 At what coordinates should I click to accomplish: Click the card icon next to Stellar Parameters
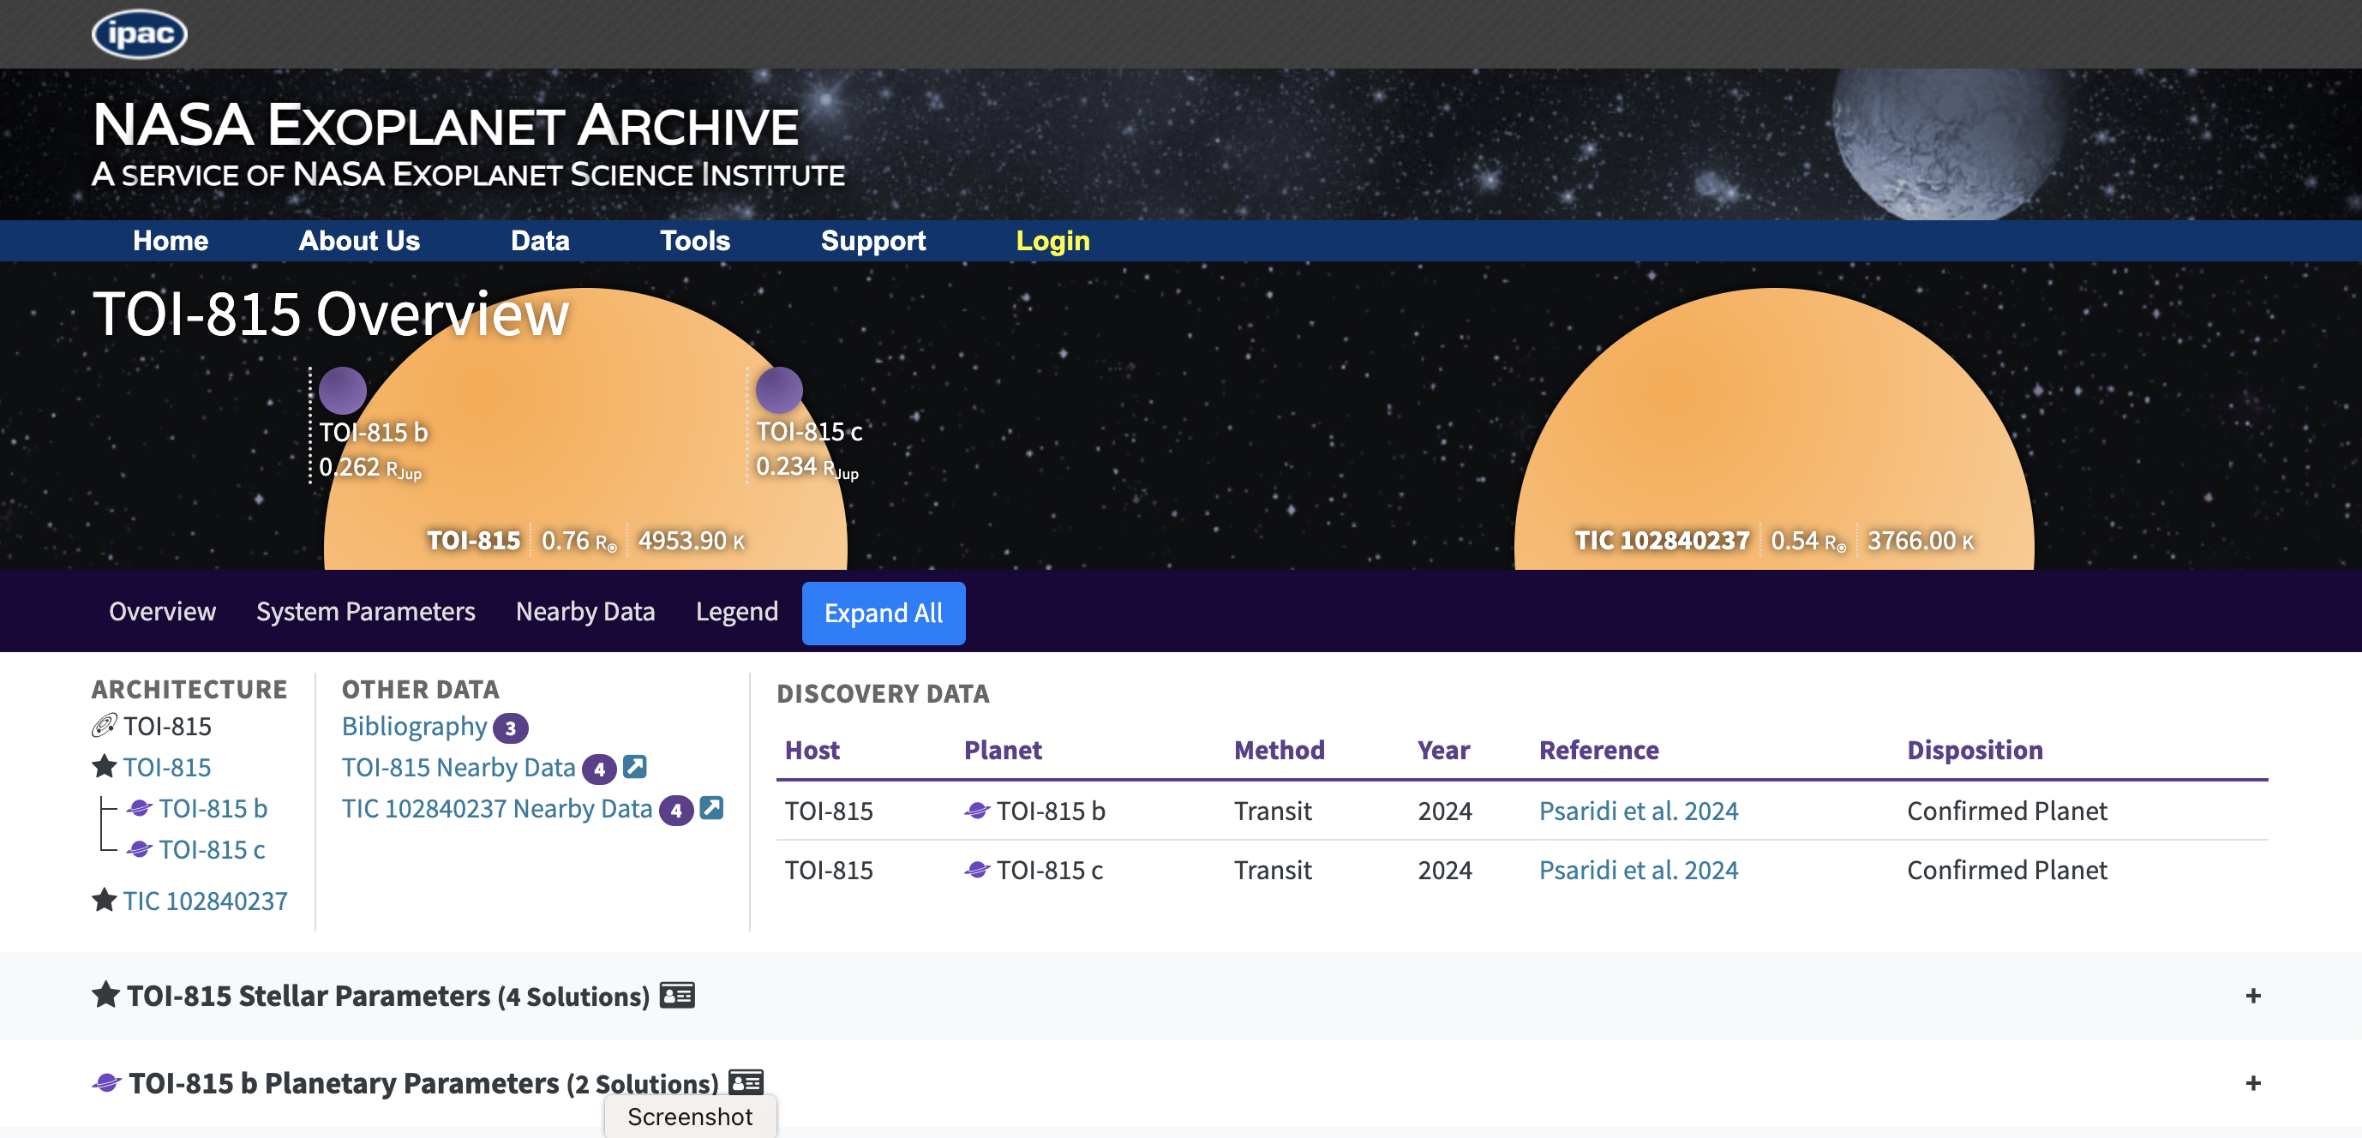tap(678, 995)
